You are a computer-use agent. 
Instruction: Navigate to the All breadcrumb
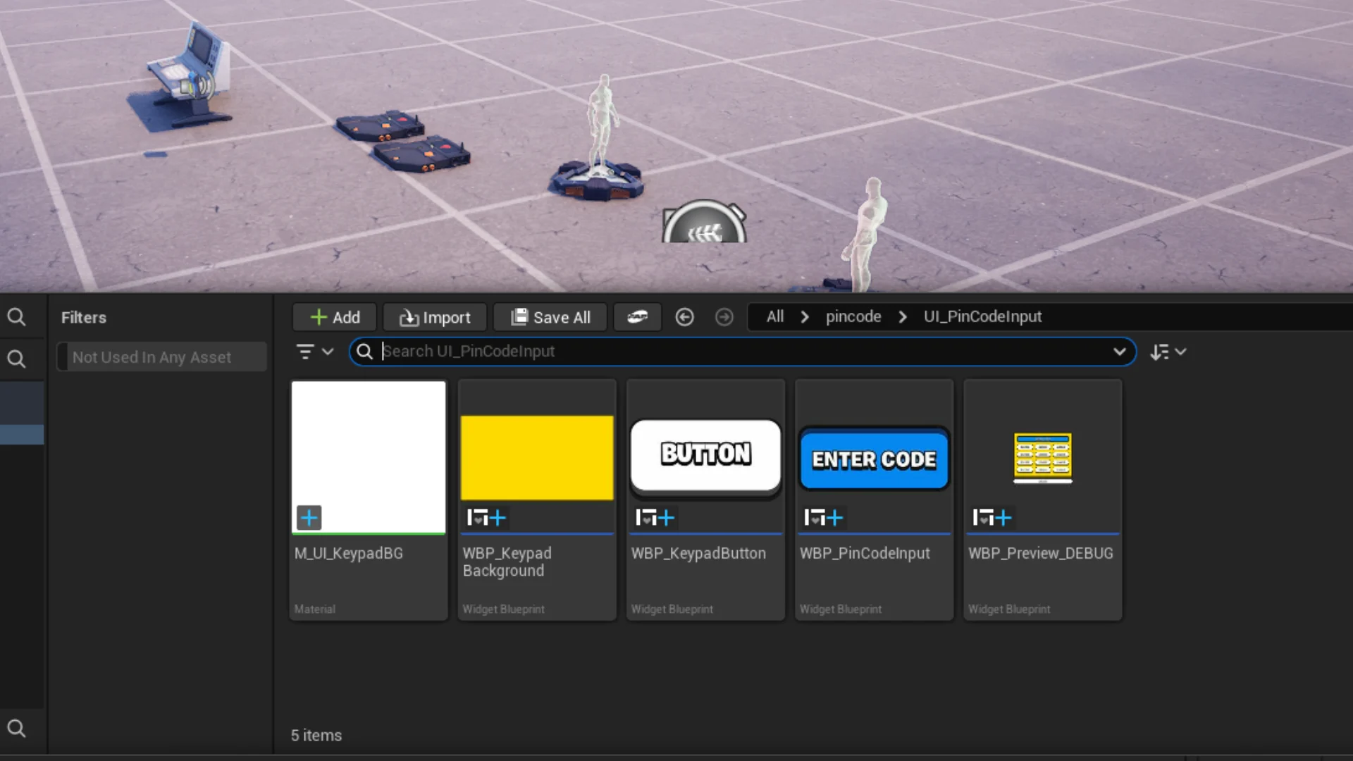pos(774,317)
